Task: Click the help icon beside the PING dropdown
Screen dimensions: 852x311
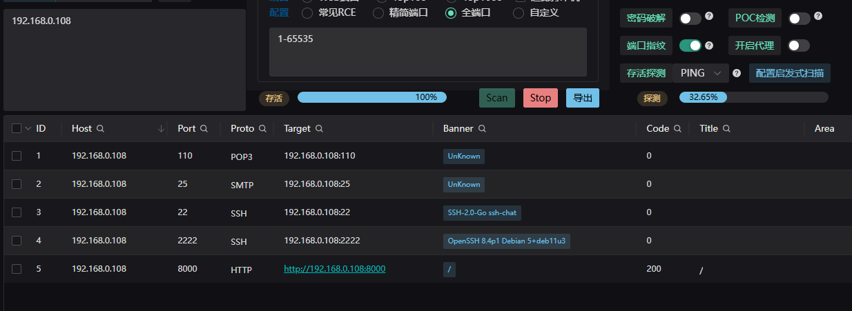Action: pyautogui.click(x=737, y=73)
